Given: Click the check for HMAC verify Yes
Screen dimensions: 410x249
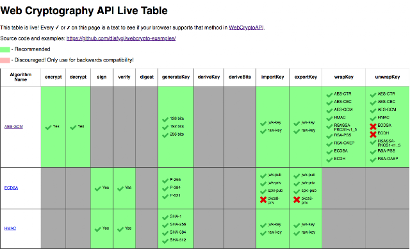Looking at the screenshot, I should (x=120, y=229).
